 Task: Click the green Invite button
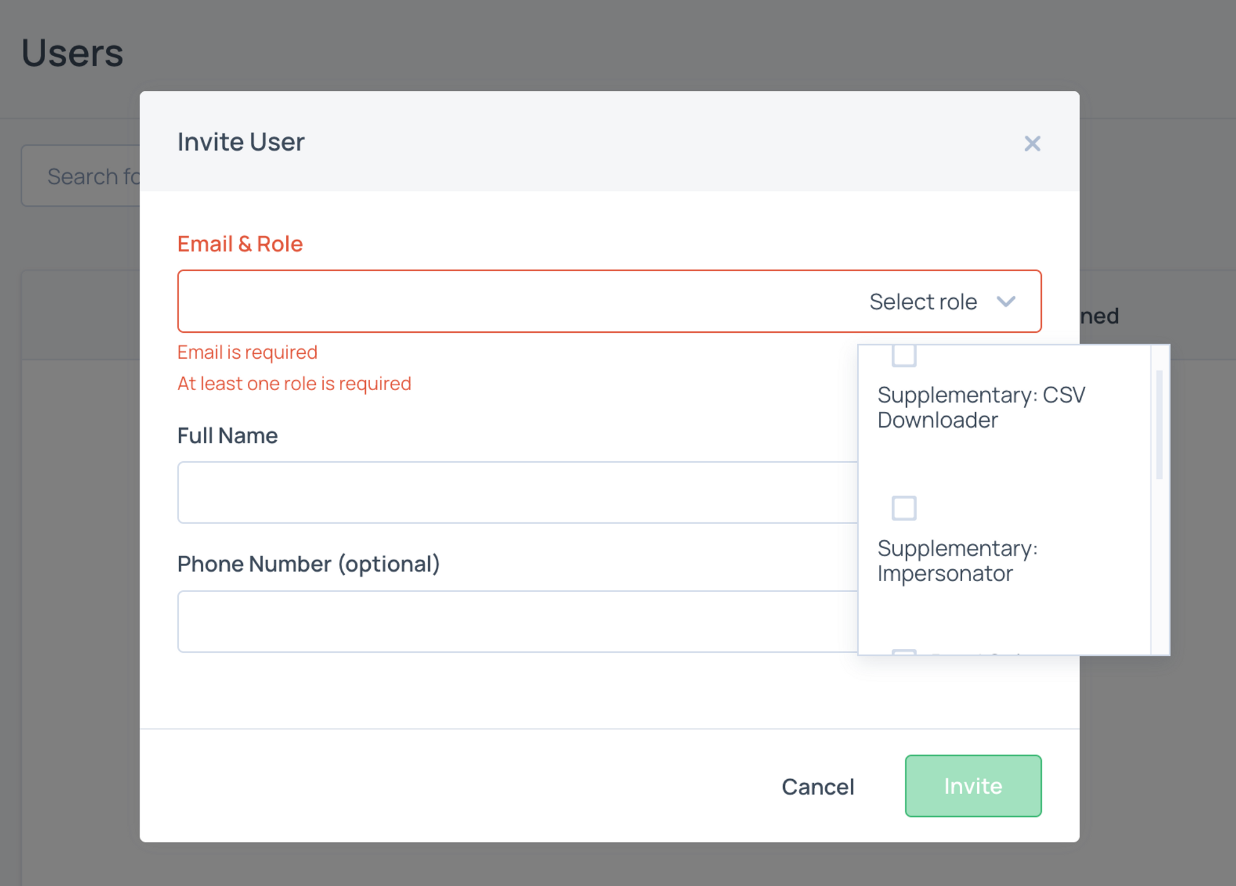973,786
